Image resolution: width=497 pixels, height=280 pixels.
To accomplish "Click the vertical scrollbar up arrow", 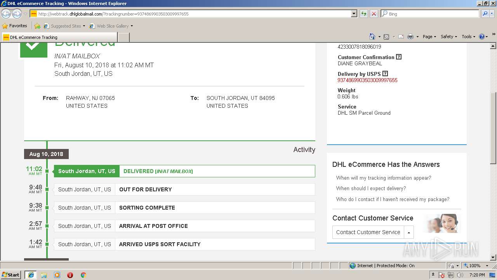I will coord(493,46).
